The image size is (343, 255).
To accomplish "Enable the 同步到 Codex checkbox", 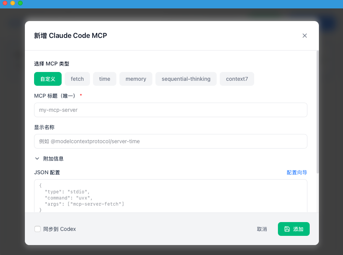I will [x=38, y=229].
